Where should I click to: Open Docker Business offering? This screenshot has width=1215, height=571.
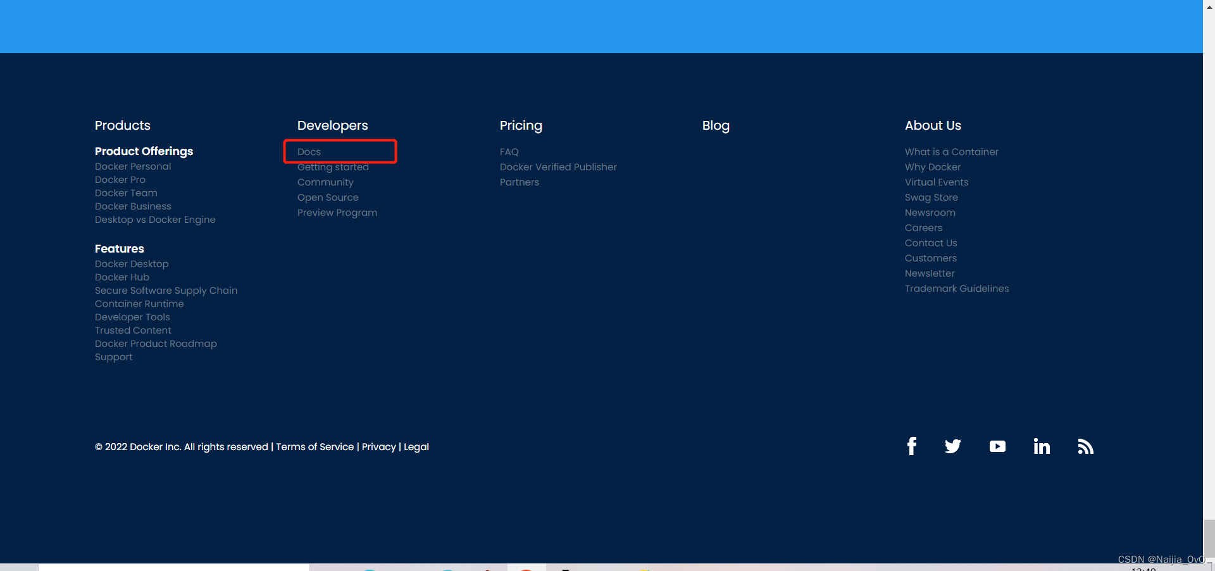[x=133, y=206]
